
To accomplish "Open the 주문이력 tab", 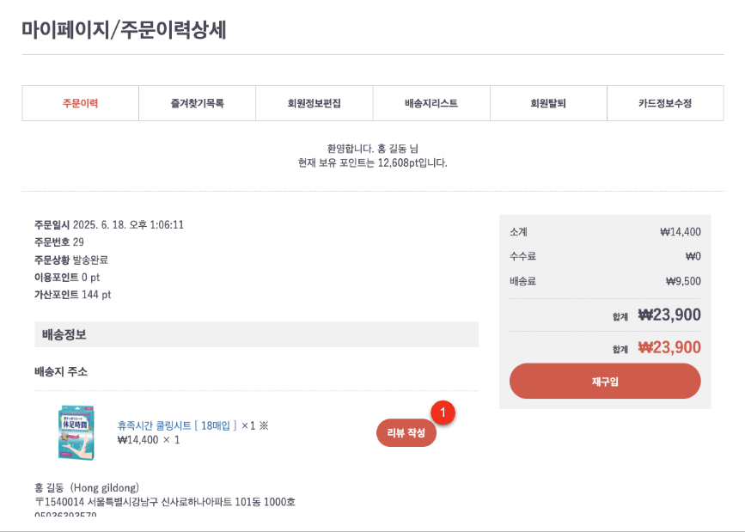I will (x=80, y=103).
